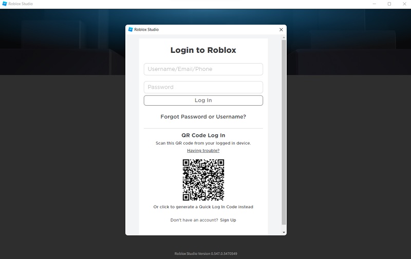Close the main Roblox Studio window
Image resolution: width=411 pixels, height=259 pixels.
[404, 4]
